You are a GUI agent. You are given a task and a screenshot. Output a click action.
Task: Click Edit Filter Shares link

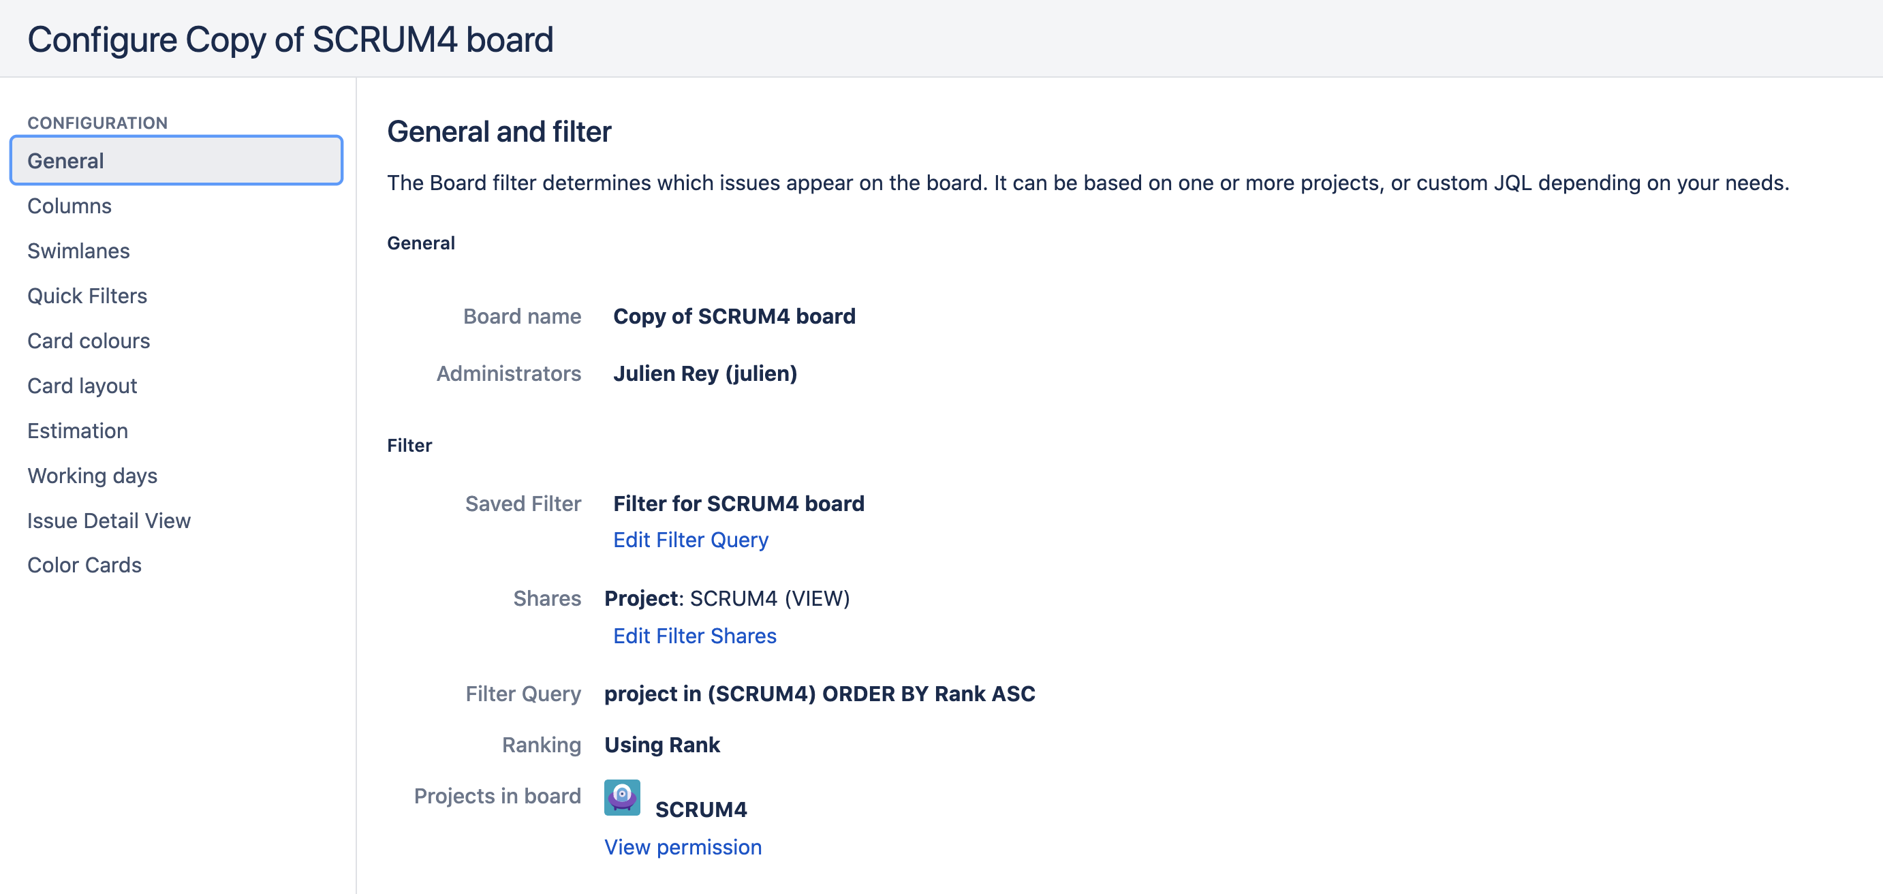point(694,636)
